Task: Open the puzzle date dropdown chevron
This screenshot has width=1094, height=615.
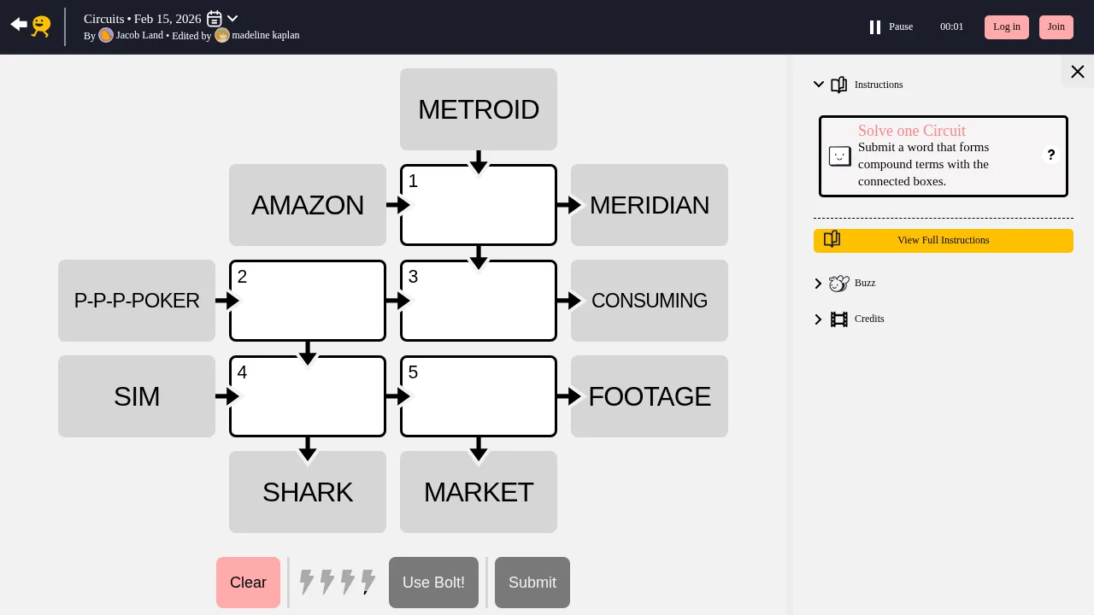Action: click(x=232, y=19)
